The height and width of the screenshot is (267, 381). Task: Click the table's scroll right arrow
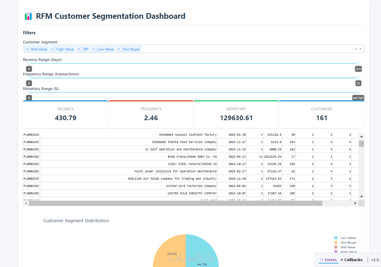click(x=356, y=203)
